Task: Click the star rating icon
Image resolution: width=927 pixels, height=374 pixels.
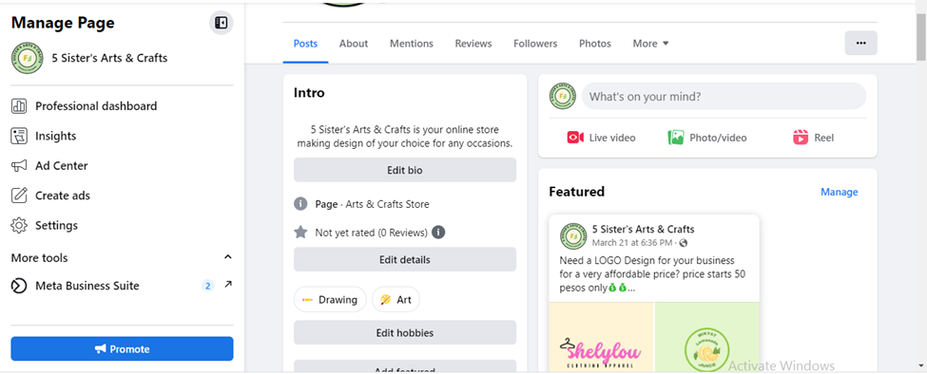Action: [300, 233]
